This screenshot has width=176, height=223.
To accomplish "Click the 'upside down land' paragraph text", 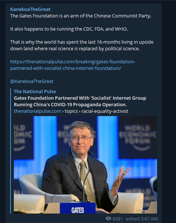I will click(82, 45).
